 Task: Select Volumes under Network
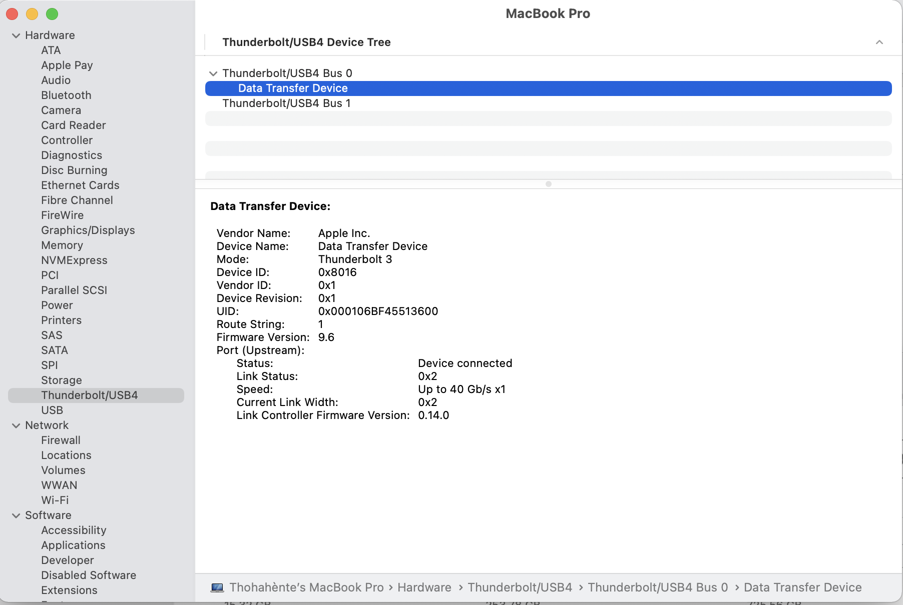pyautogui.click(x=64, y=470)
